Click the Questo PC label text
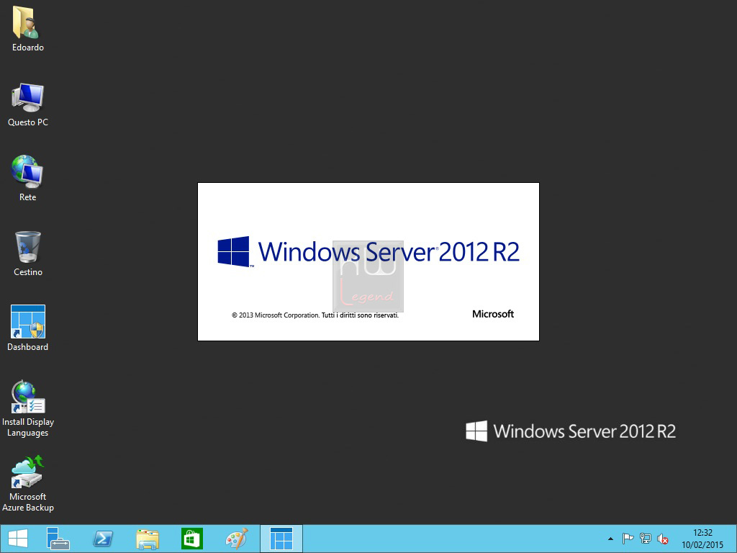Screen dimensions: 737x553 point(28,122)
